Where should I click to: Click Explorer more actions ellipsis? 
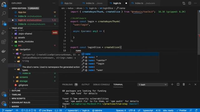pyautogui.click(x=54, y=3)
